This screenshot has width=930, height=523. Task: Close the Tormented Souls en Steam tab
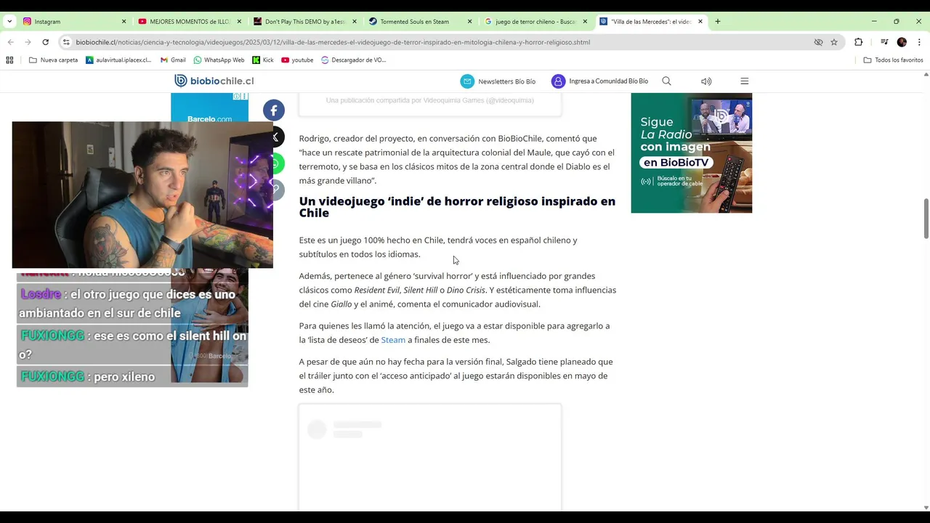469,22
